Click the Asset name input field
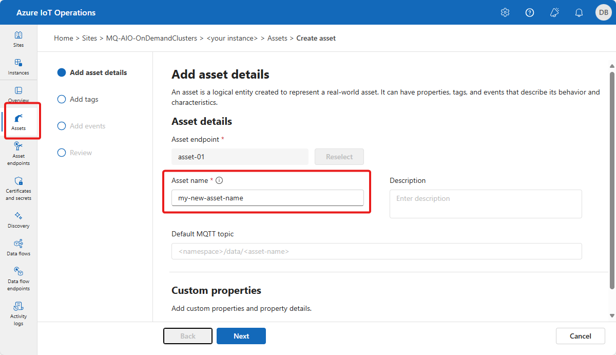616x355 pixels. 267,198
